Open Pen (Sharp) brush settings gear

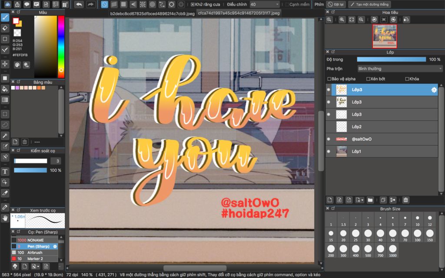(55, 246)
